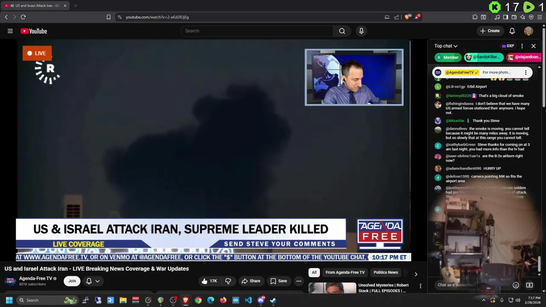Like the video thumbs up 17K

tap(209, 281)
